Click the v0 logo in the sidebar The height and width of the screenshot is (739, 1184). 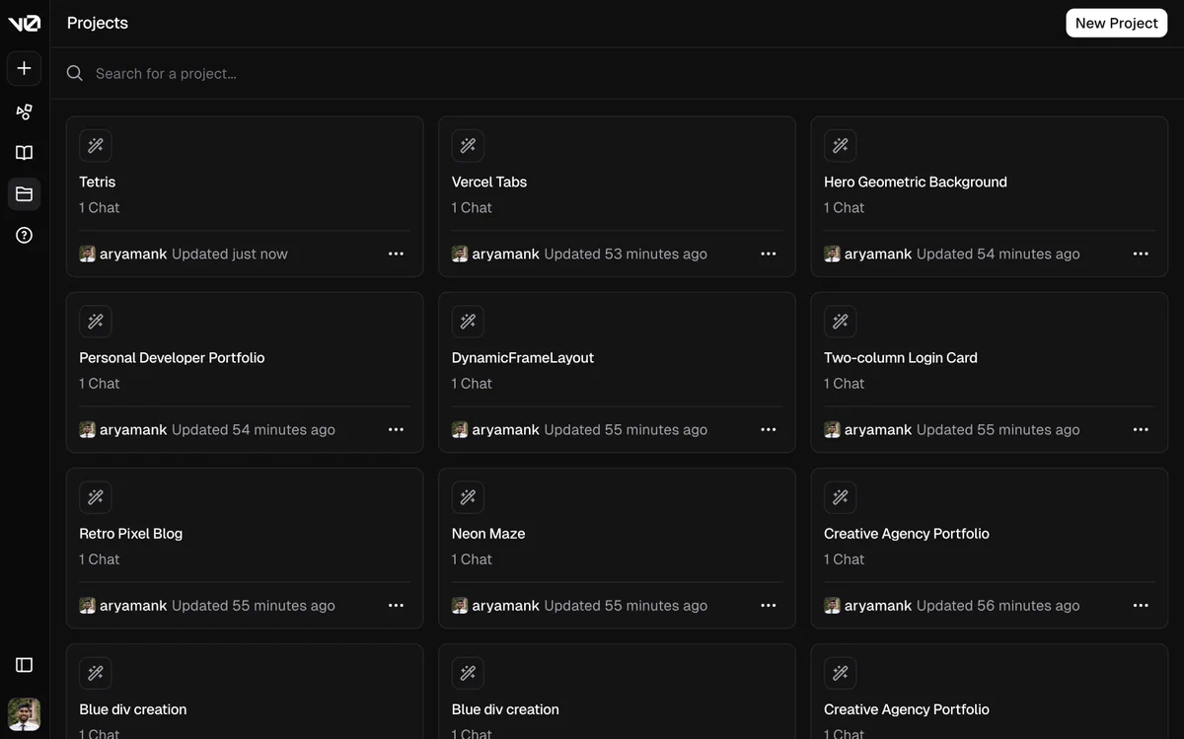(x=24, y=24)
